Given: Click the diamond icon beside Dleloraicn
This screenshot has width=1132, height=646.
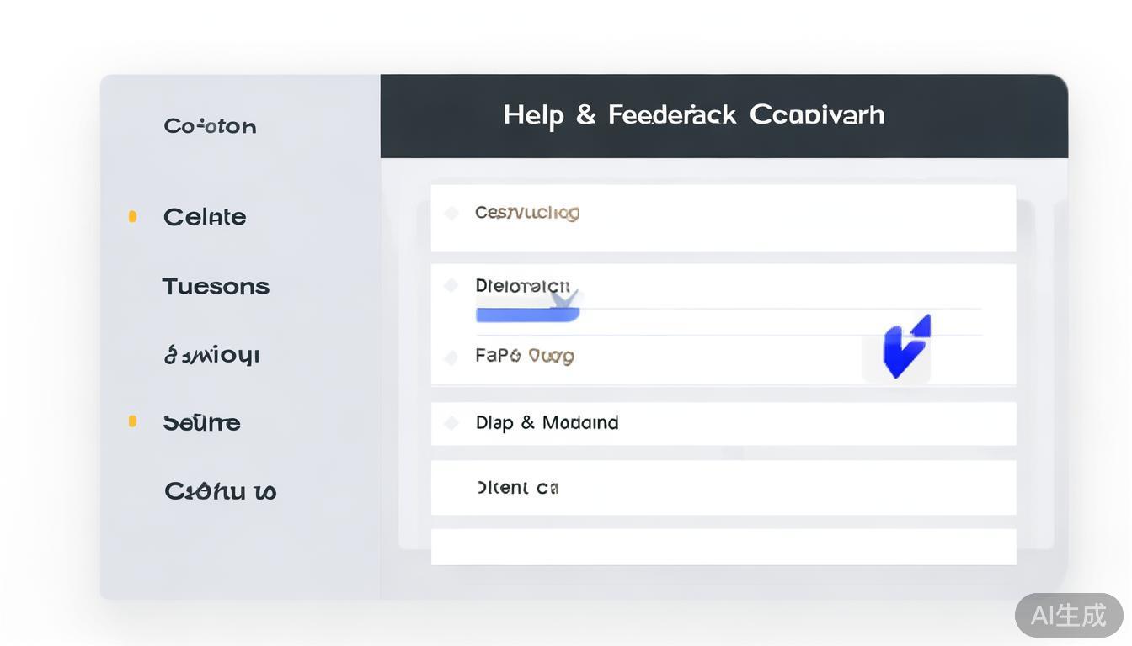Looking at the screenshot, I should click(451, 286).
